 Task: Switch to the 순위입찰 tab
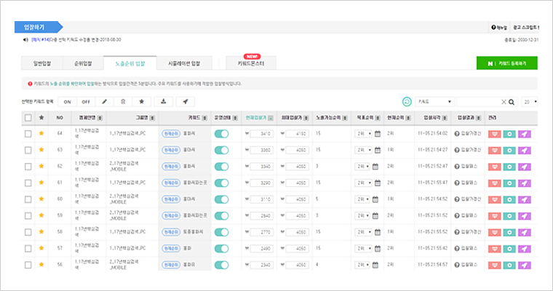83,63
